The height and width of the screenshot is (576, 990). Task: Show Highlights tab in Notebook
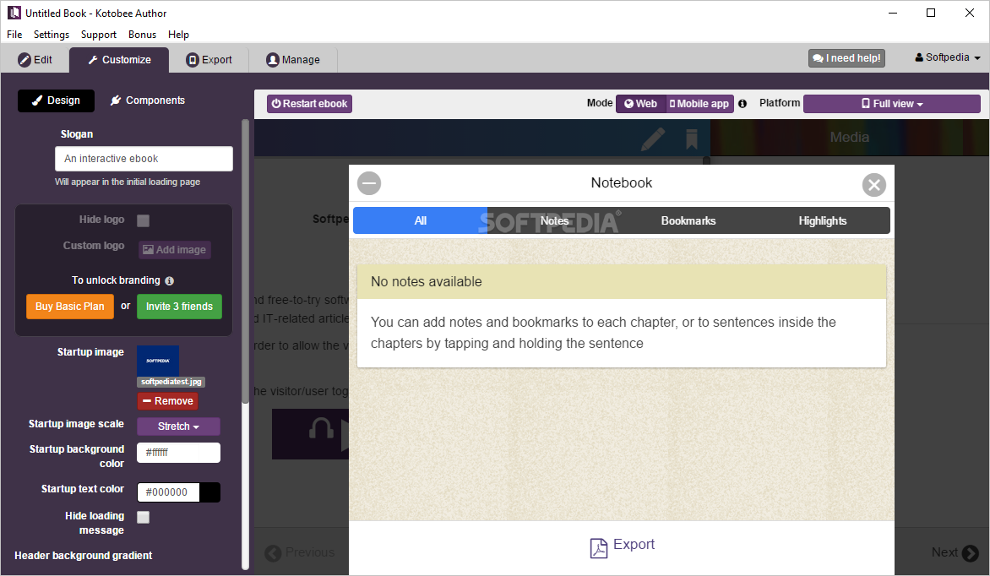coord(823,220)
